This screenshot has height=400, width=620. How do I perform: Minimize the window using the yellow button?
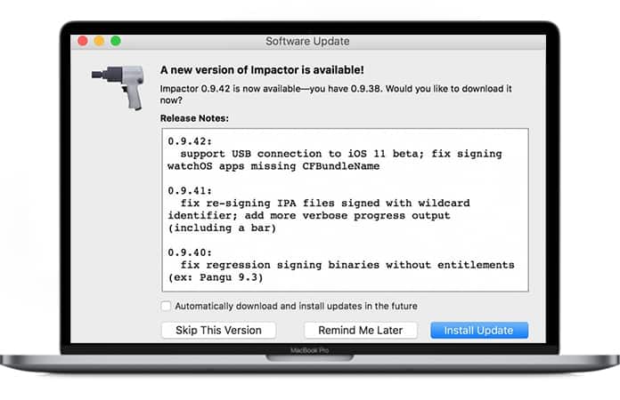coord(99,41)
